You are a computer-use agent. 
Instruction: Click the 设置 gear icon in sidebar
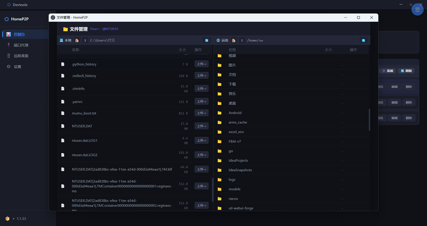click(x=9, y=66)
